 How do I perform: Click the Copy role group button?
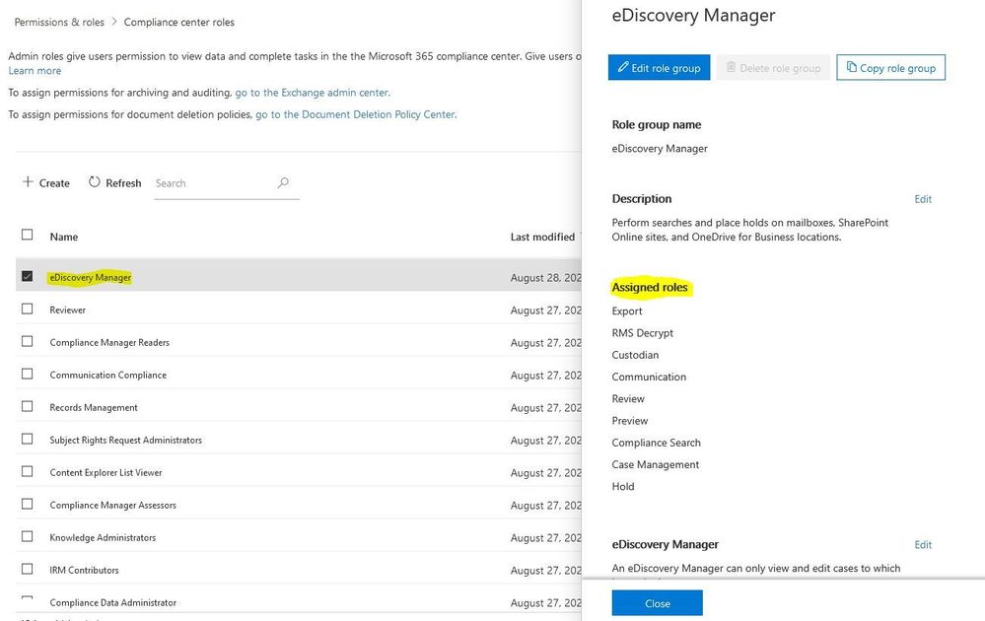[x=890, y=67]
